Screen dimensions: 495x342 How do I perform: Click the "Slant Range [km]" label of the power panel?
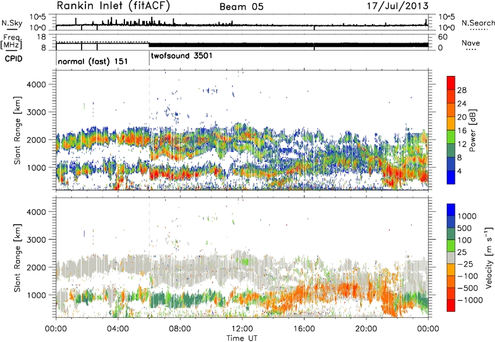[x=18, y=130]
